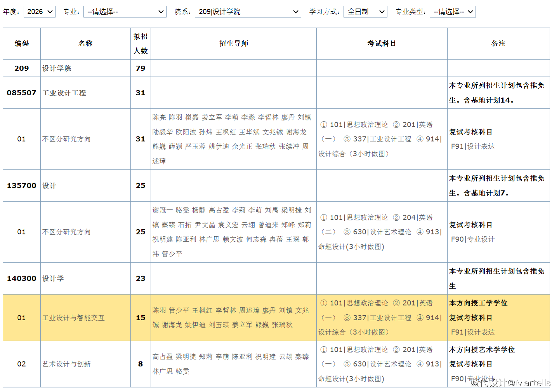
Task: Click the 招生导师 column header
Action: coord(233,44)
